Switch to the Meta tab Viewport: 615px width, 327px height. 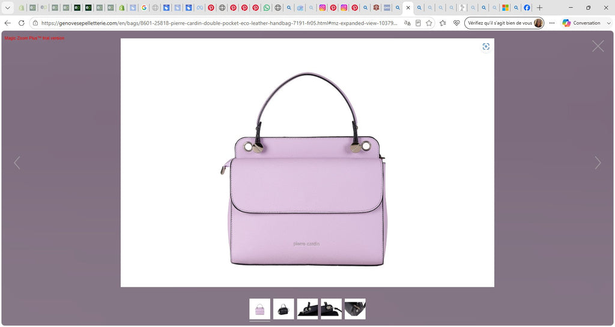pos(199,7)
